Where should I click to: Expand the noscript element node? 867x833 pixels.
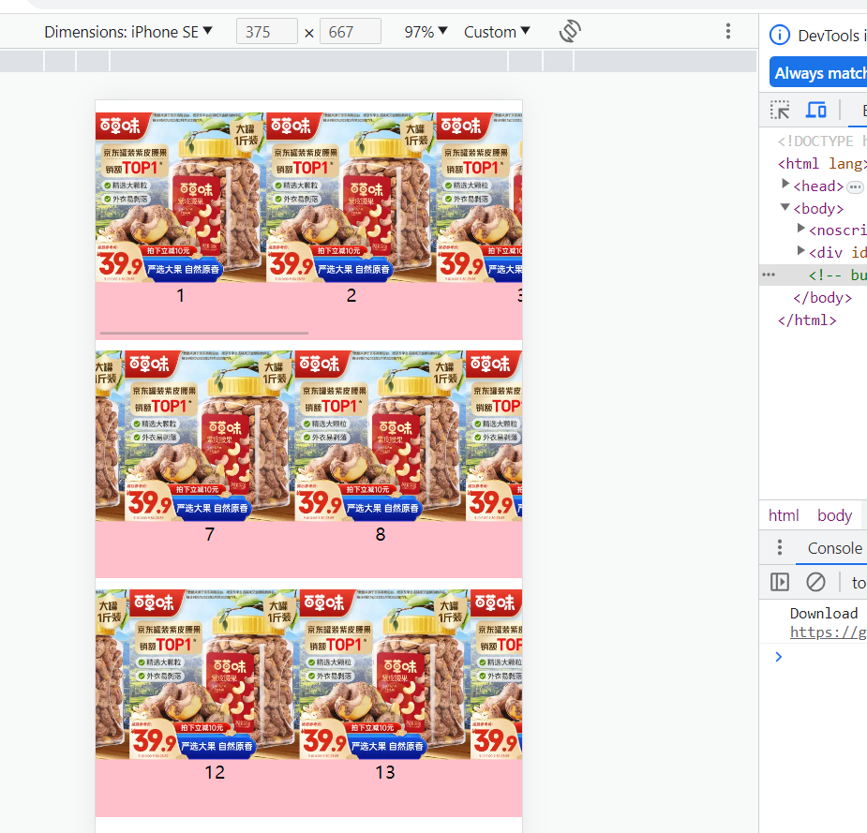[800, 229]
